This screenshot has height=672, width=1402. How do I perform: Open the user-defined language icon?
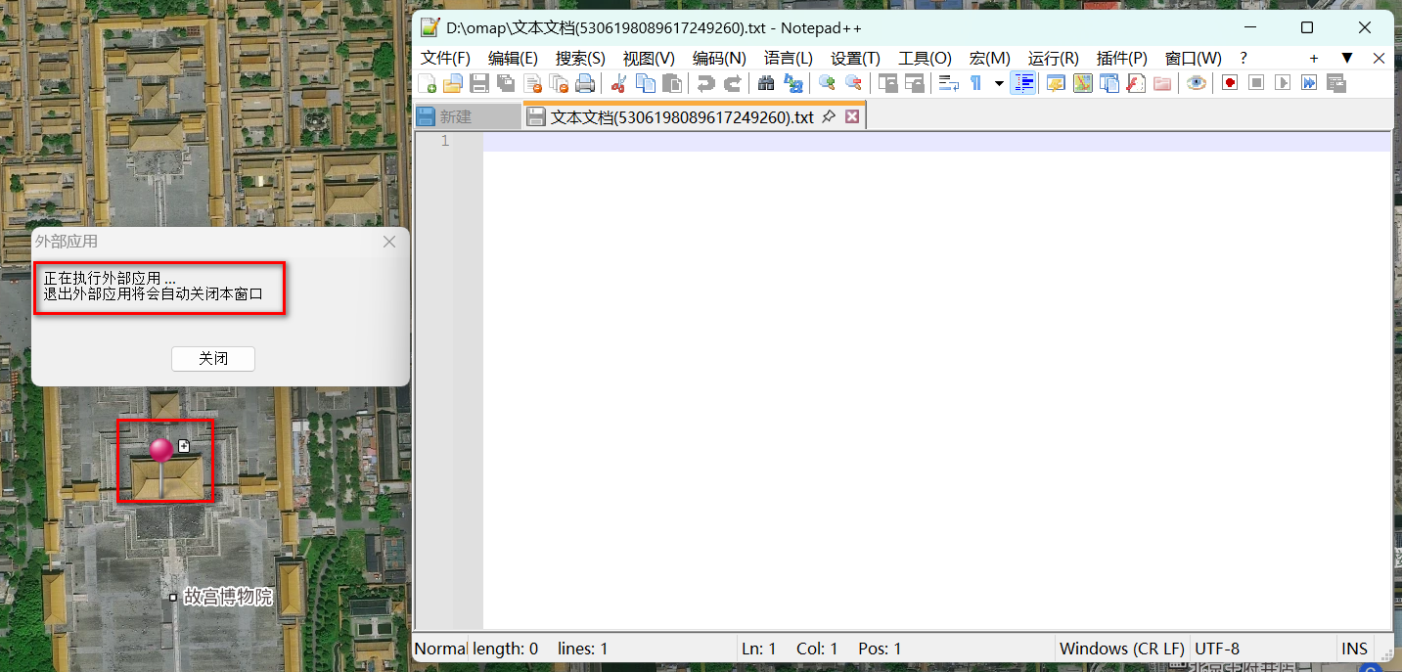tap(1056, 83)
